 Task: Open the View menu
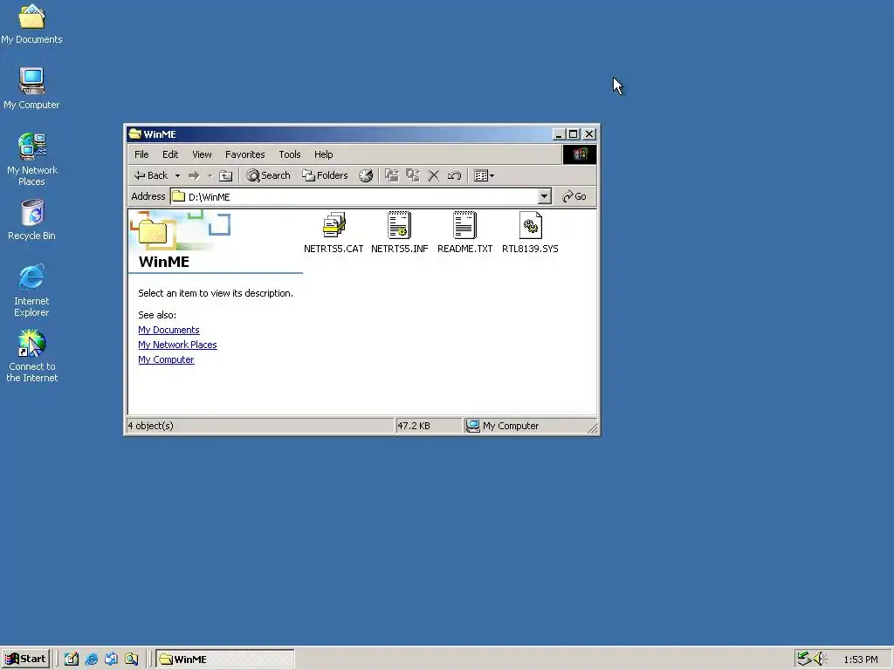(202, 154)
